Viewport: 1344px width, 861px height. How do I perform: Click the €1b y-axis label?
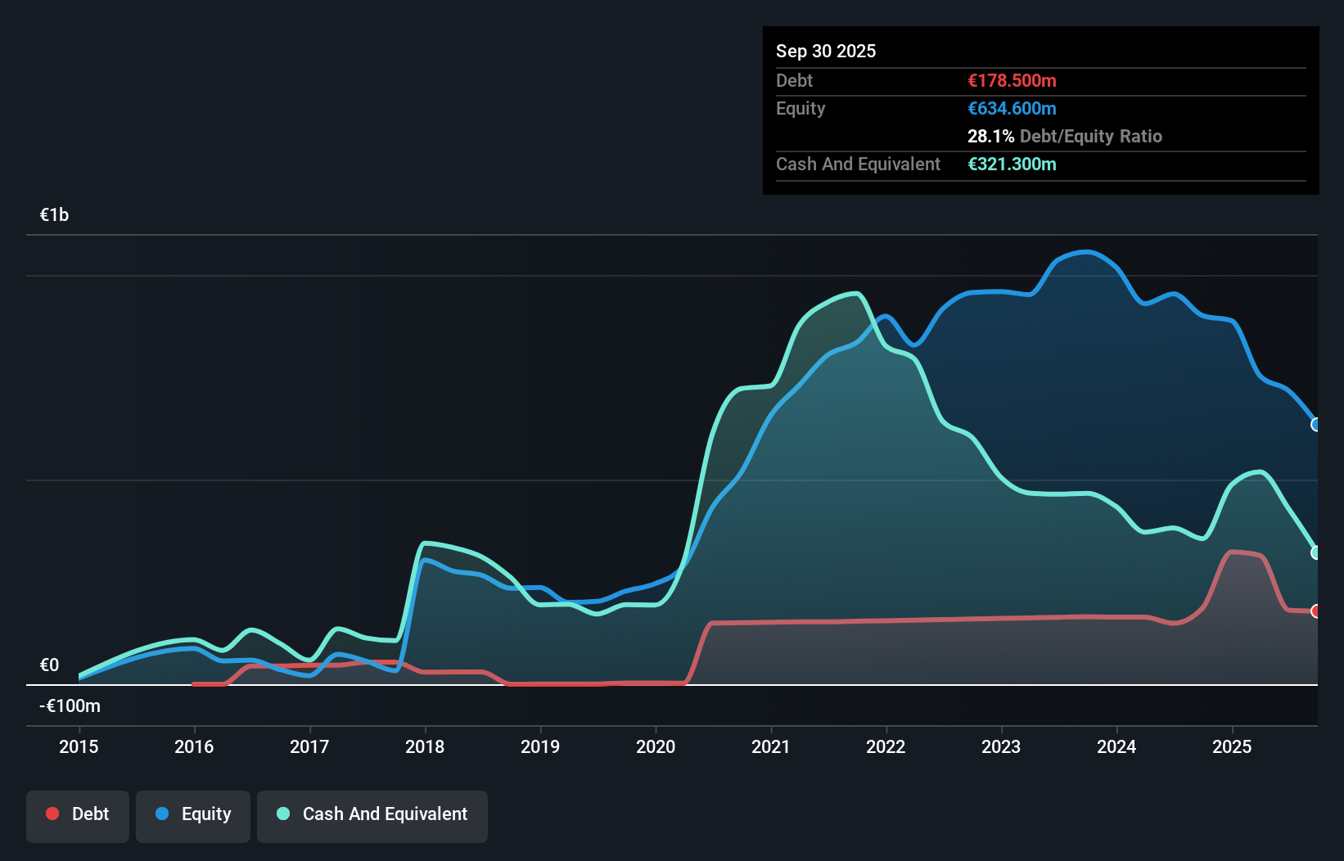54,214
